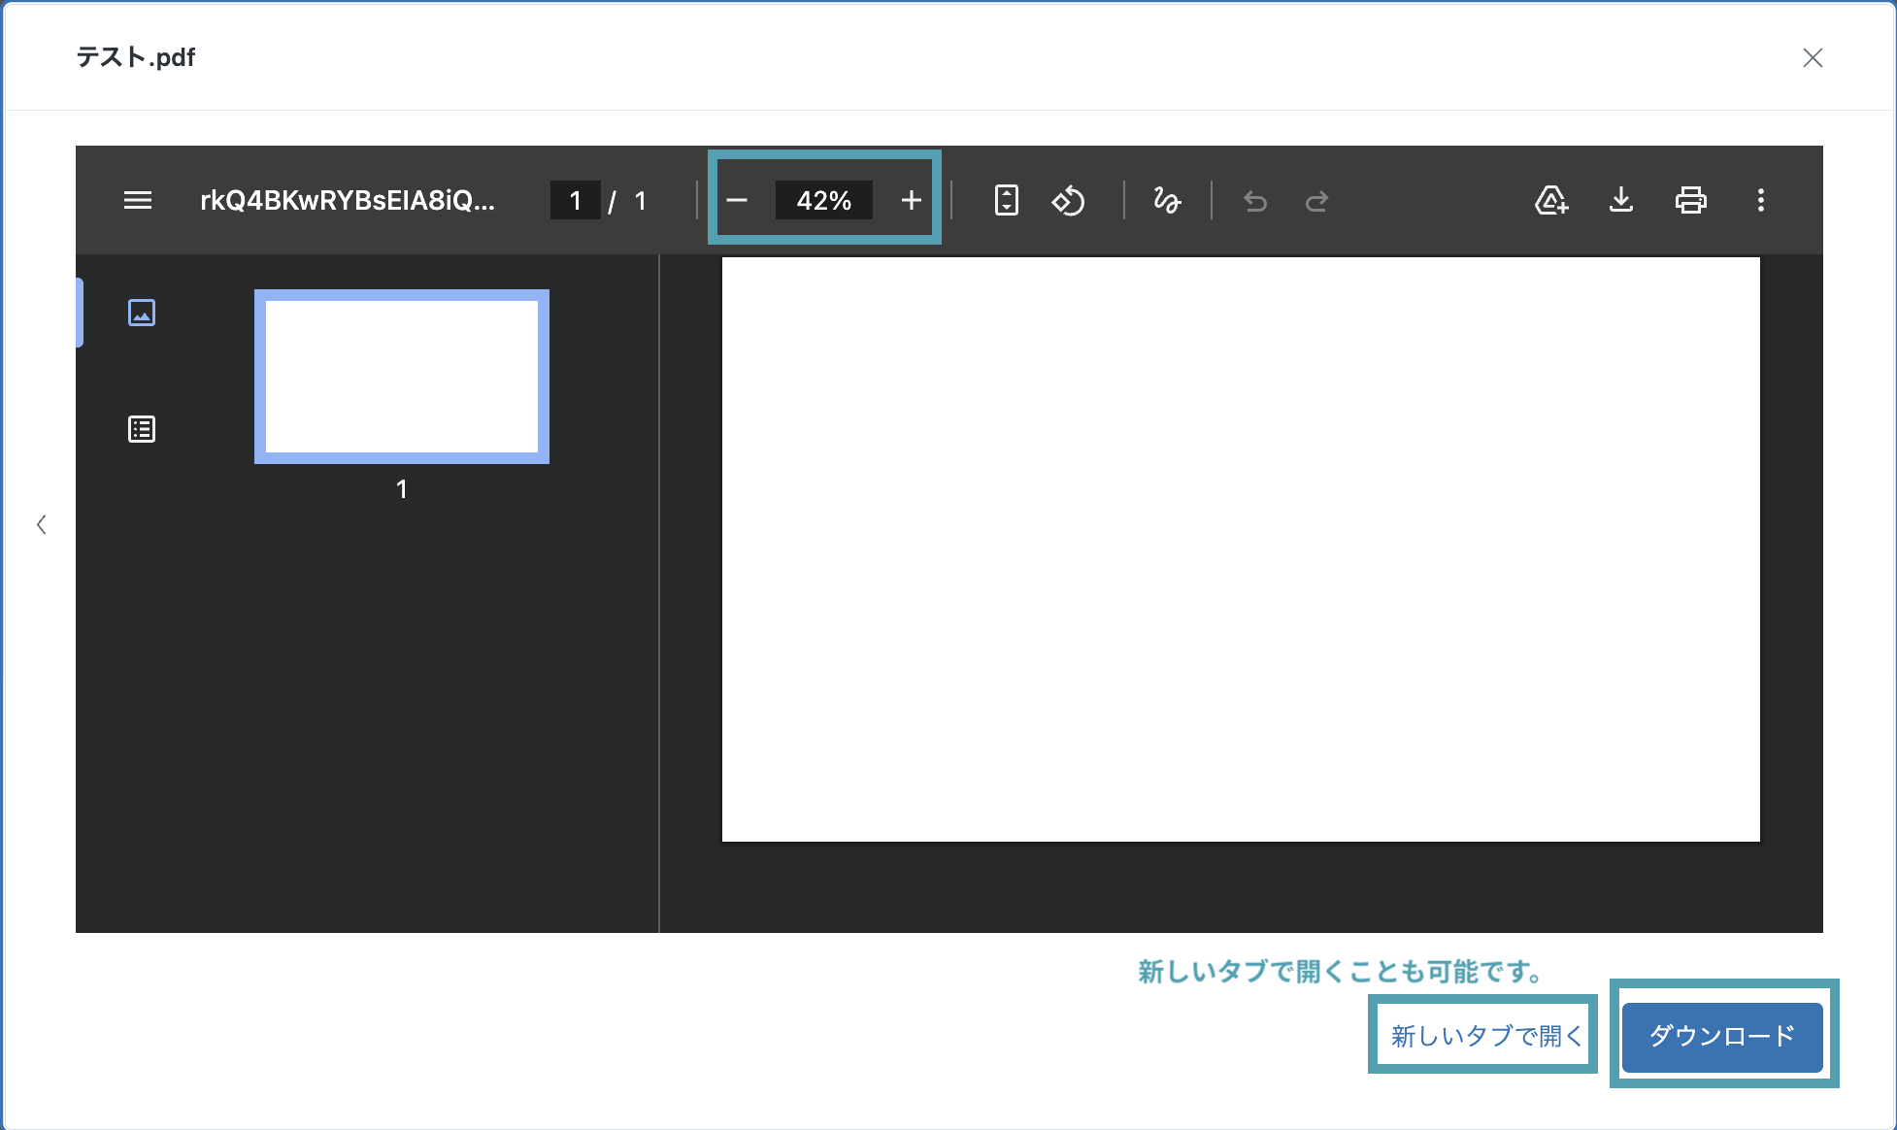Click the page number input field
The height and width of the screenshot is (1130, 1897).
coord(576,201)
